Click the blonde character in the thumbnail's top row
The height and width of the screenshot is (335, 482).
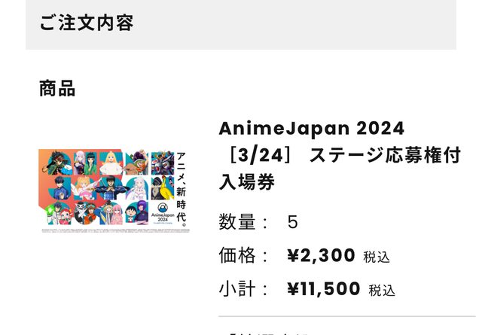(x=112, y=161)
